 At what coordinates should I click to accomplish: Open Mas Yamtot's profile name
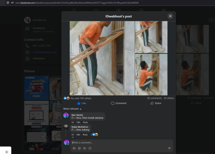point(77,115)
